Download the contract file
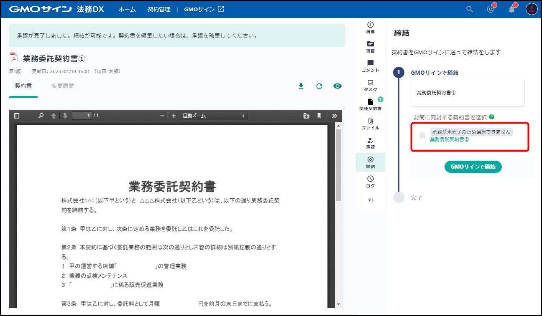The image size is (542, 316). click(x=301, y=86)
